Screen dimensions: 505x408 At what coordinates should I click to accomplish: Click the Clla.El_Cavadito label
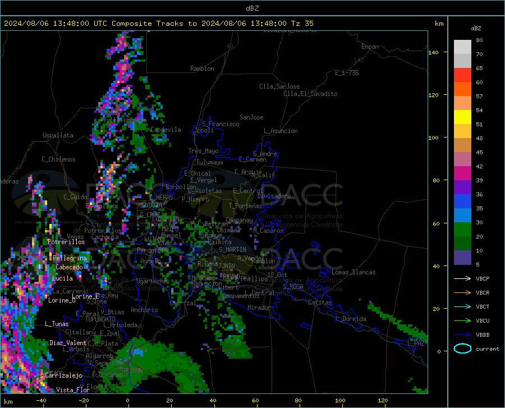[310, 94]
